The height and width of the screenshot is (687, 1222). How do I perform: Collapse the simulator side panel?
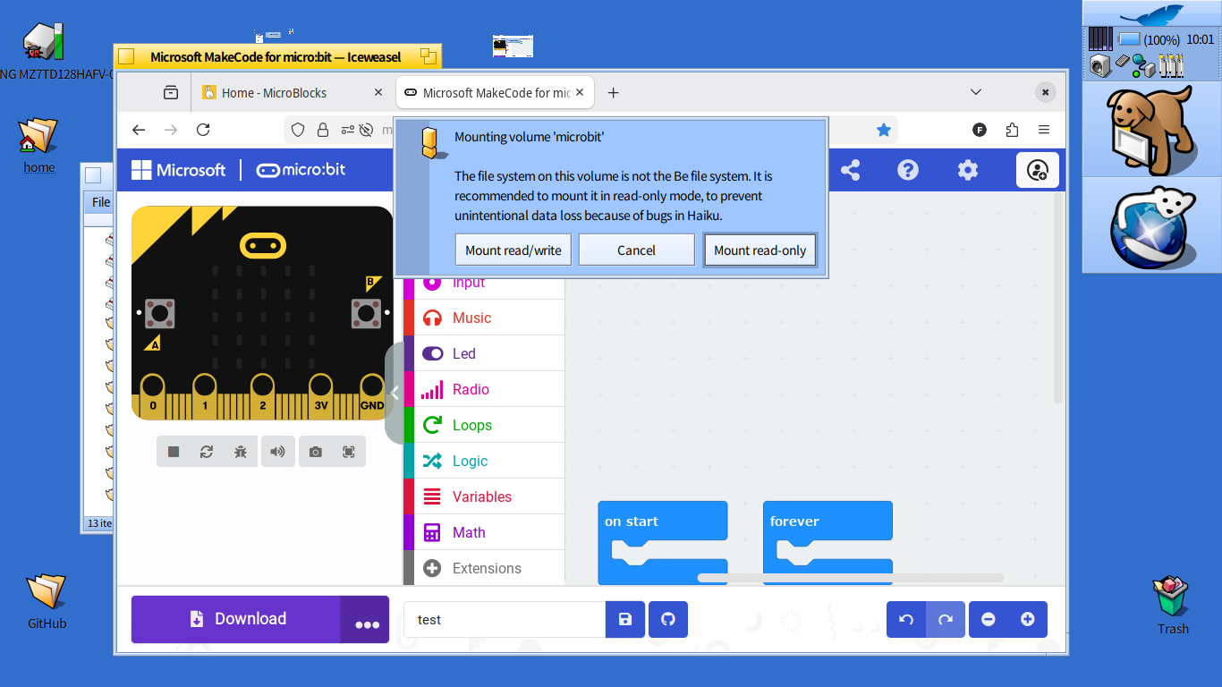click(395, 393)
